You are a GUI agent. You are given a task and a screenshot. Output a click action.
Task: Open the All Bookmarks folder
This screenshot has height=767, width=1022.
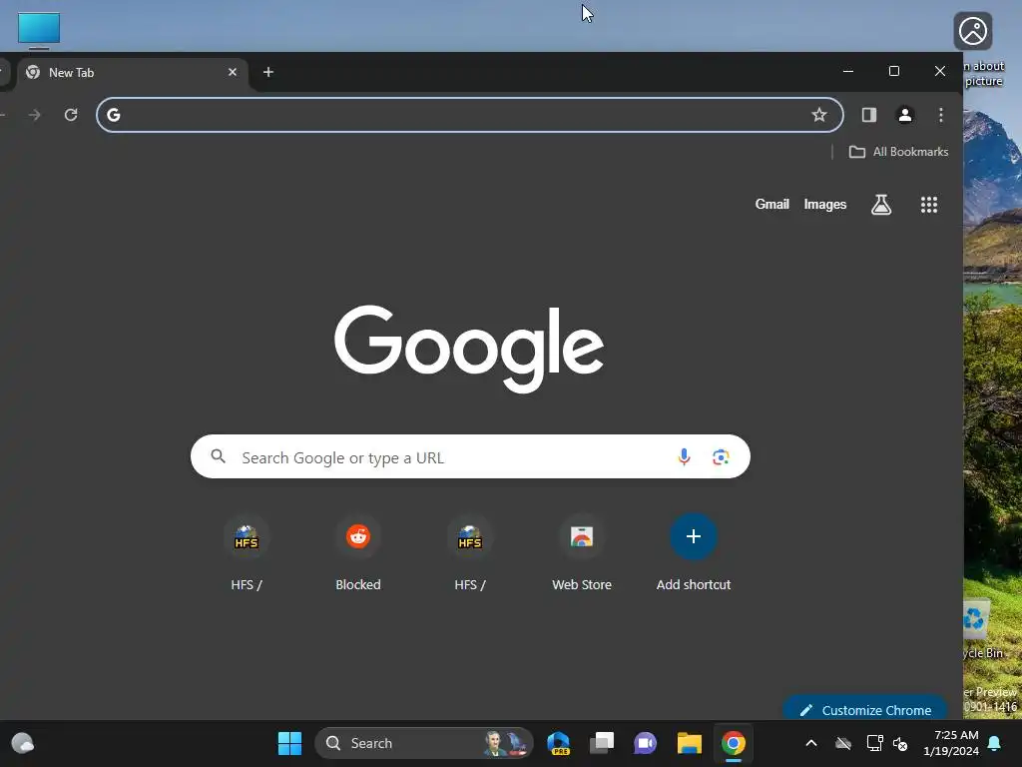(x=898, y=152)
